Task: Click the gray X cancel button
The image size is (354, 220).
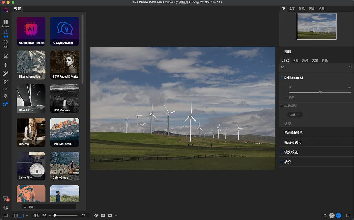Action: click(332, 216)
